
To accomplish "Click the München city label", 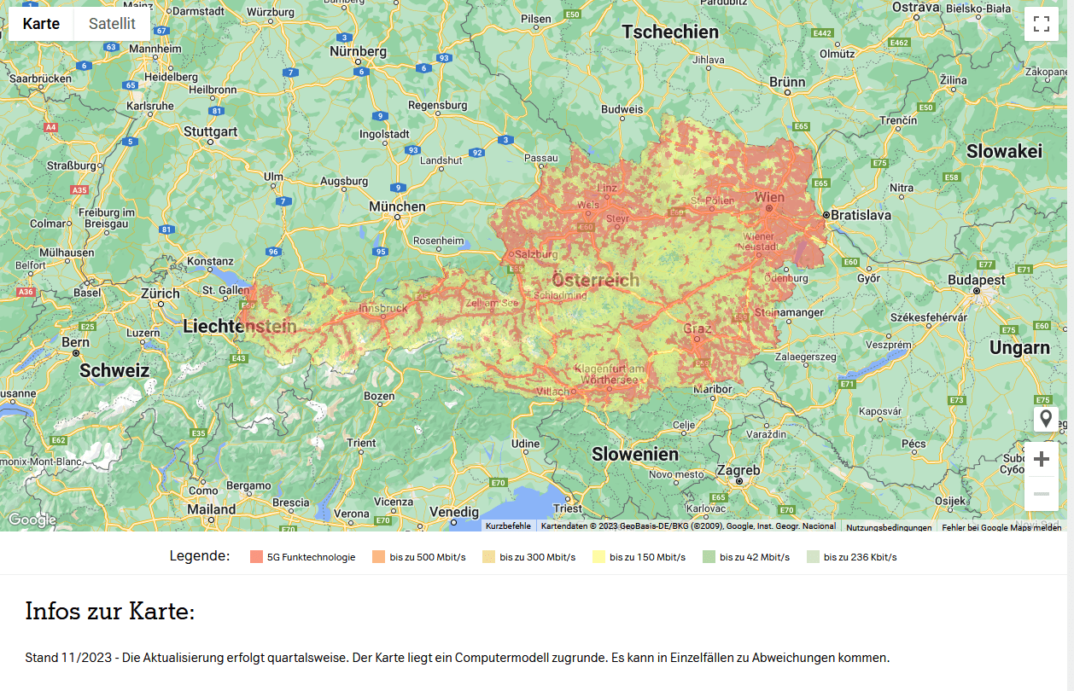I will pyautogui.click(x=397, y=206).
